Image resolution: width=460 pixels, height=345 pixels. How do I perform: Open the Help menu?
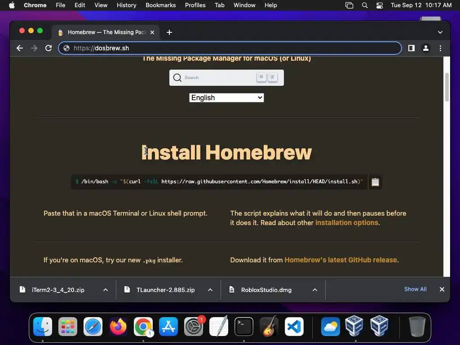(270, 5)
